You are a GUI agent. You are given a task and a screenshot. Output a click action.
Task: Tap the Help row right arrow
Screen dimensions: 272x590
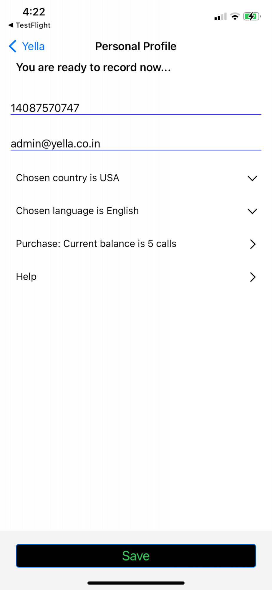pos(253,277)
